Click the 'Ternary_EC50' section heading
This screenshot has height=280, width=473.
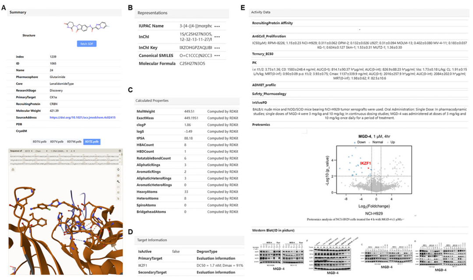tap(262, 54)
